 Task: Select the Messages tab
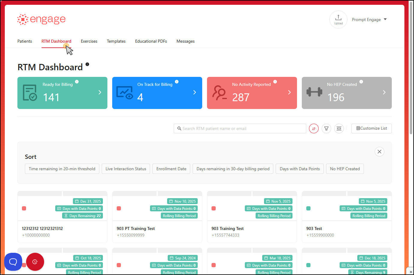click(x=185, y=41)
